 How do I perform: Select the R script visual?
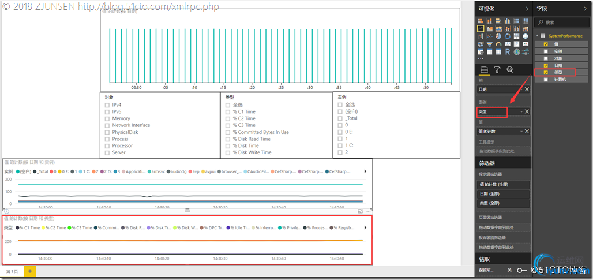508,52
